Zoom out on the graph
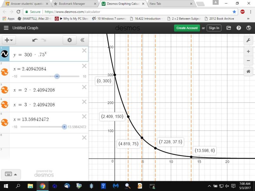Viewport: 255px width, 191px height. [248, 60]
